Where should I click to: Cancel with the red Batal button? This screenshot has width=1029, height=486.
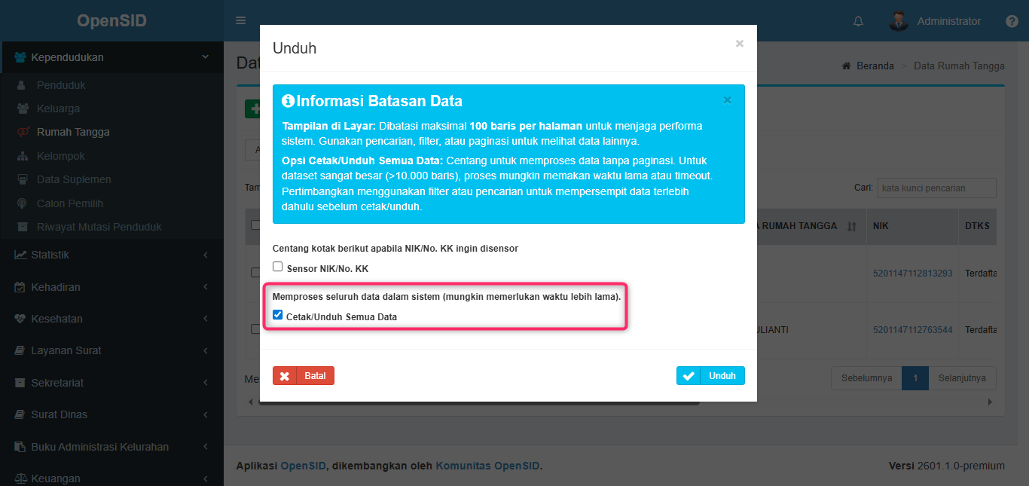point(304,376)
